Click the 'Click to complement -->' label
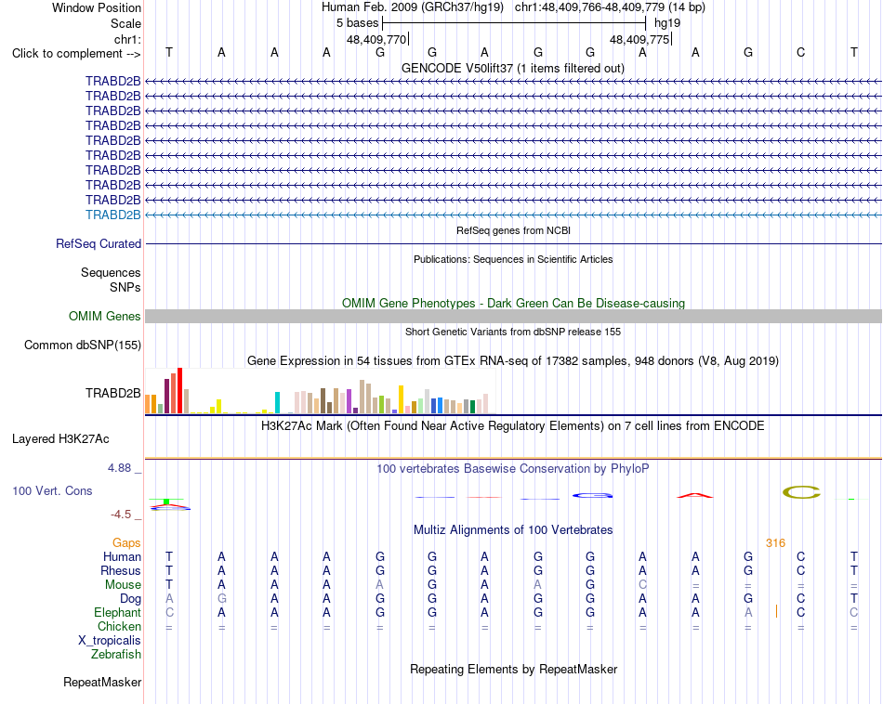Screen dimensions: 883x704 76,54
